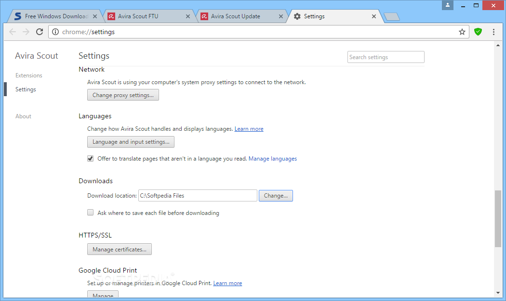Open a new tab
The width and height of the screenshot is (506, 301).
[x=392, y=16]
